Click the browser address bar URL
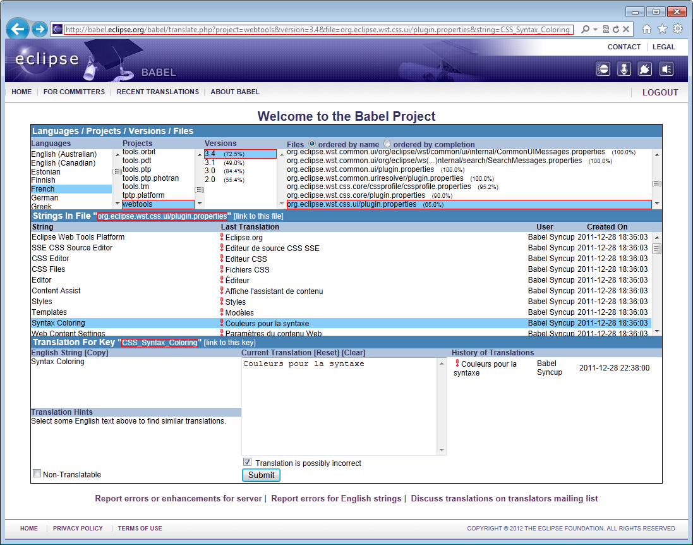This screenshot has width=693, height=545. (x=318, y=30)
